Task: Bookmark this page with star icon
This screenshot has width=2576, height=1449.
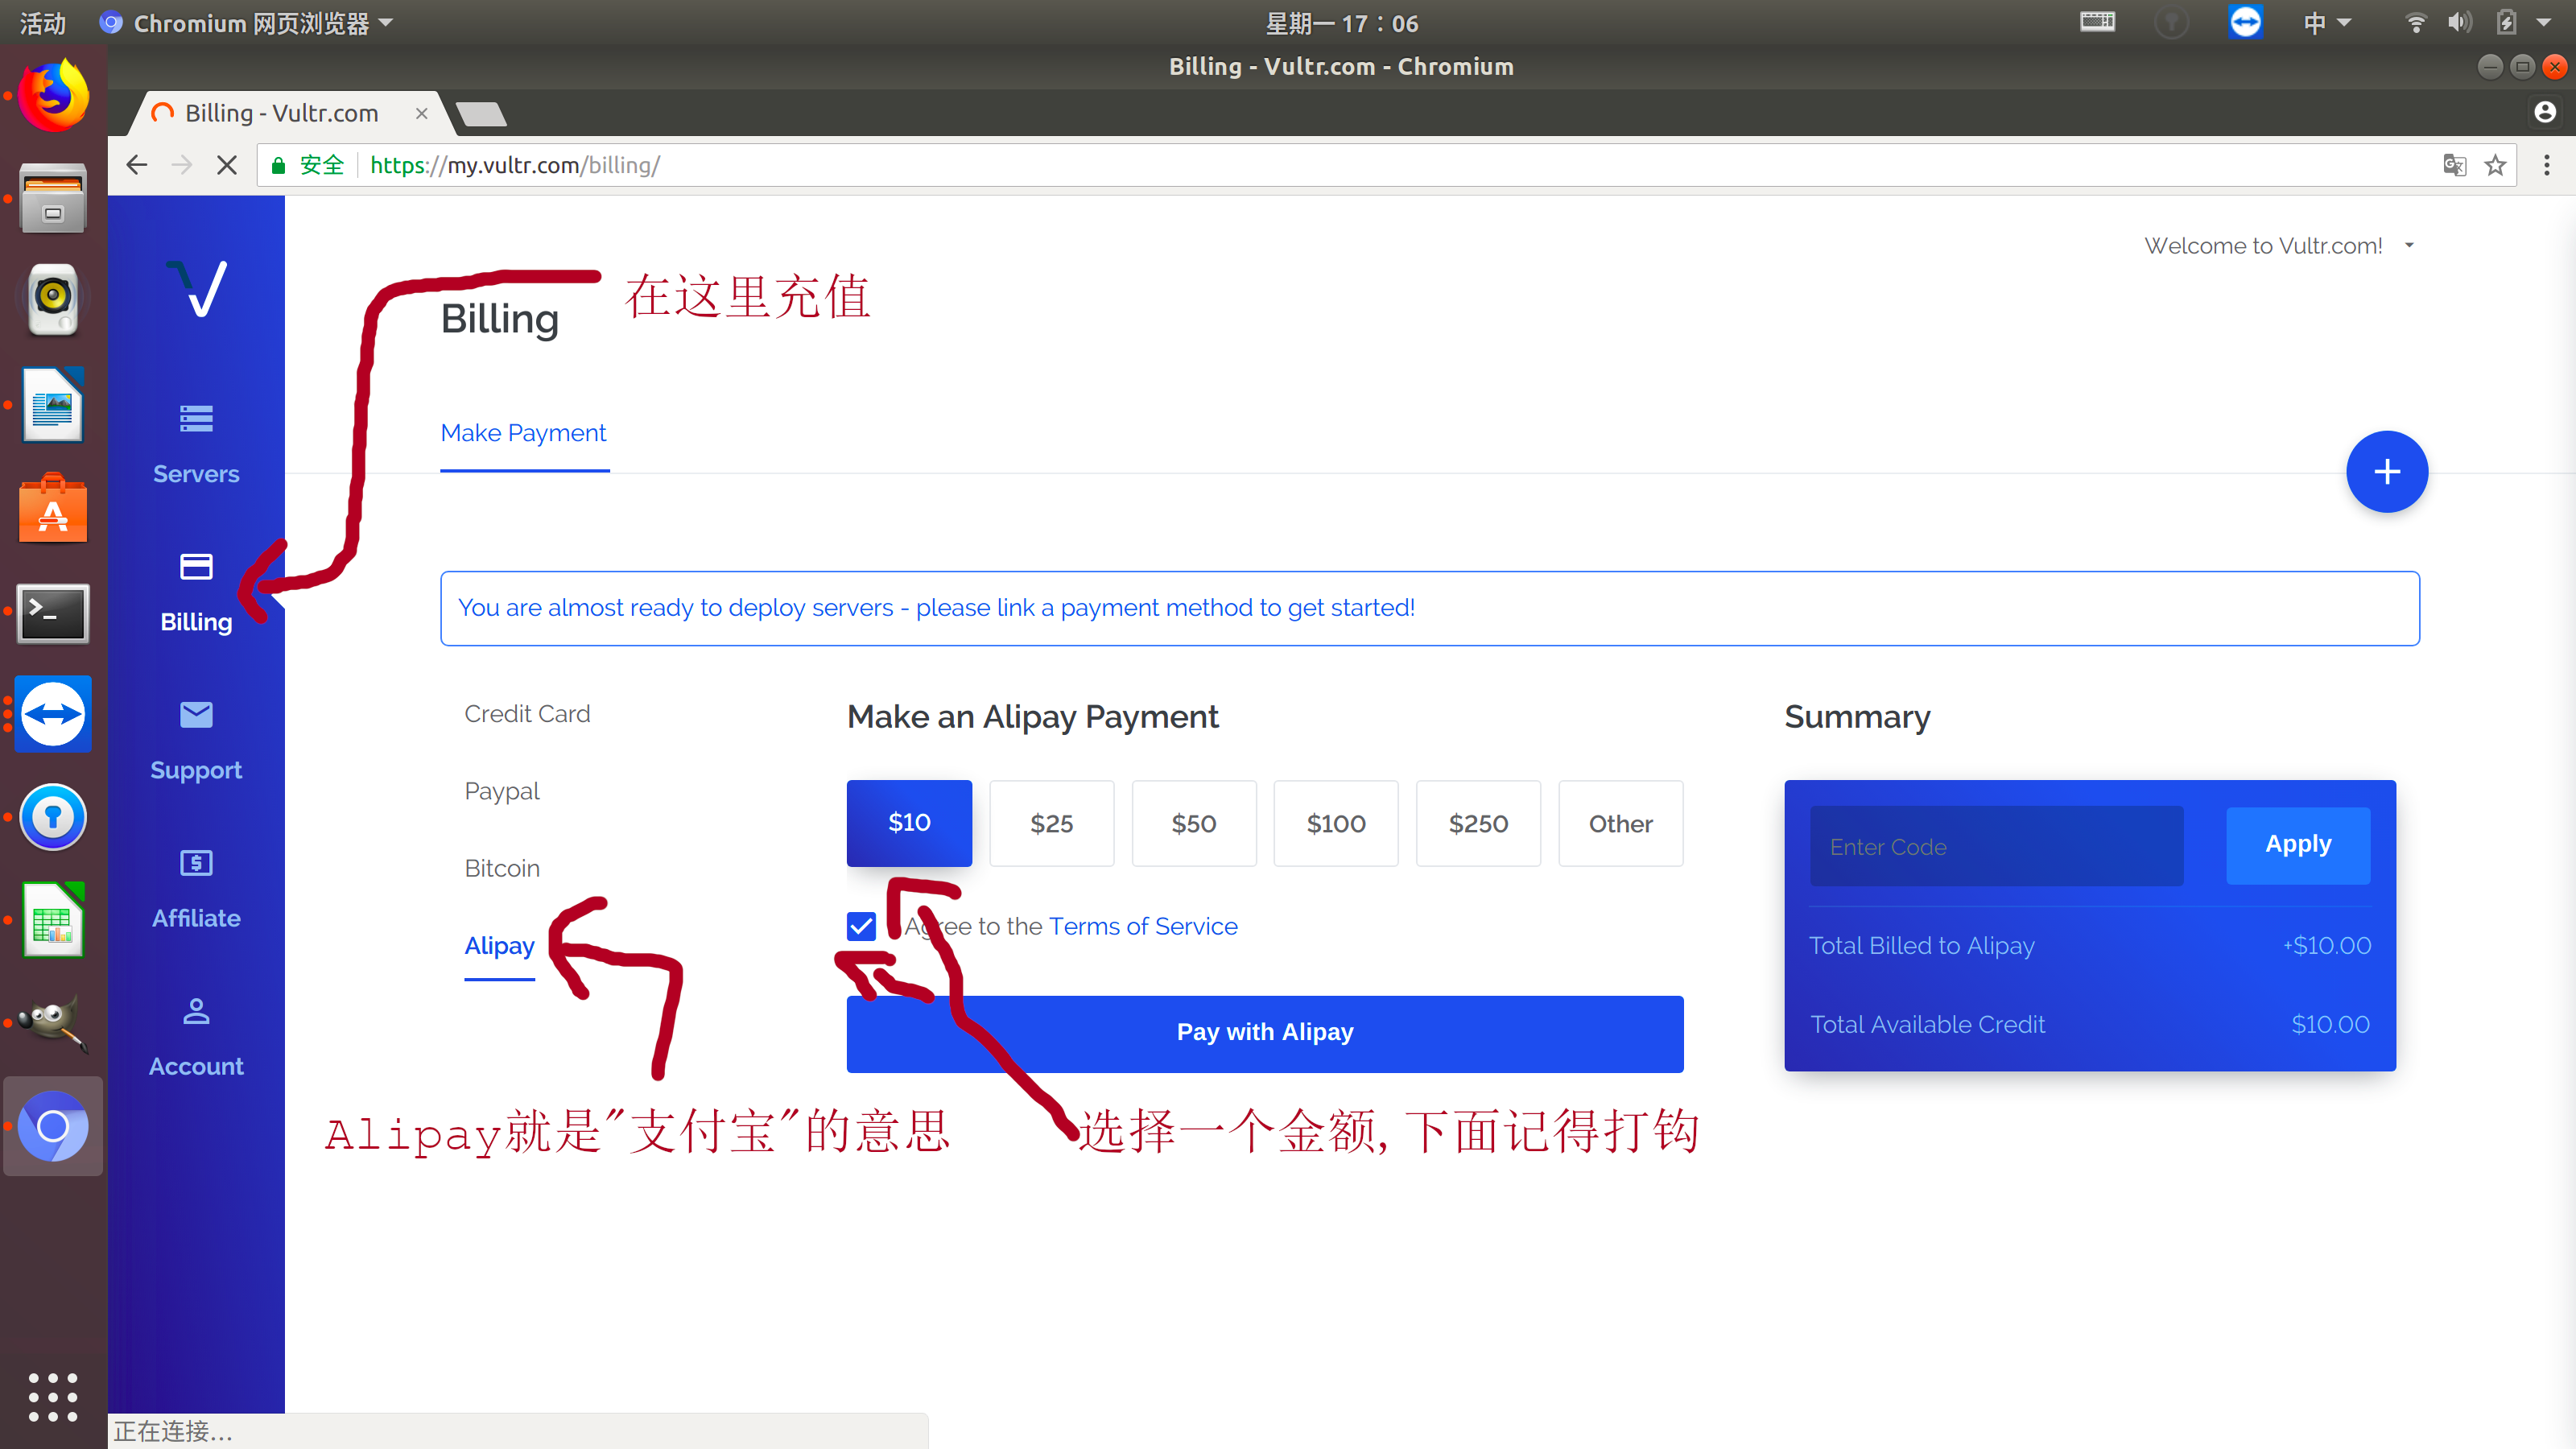Action: tap(2495, 165)
